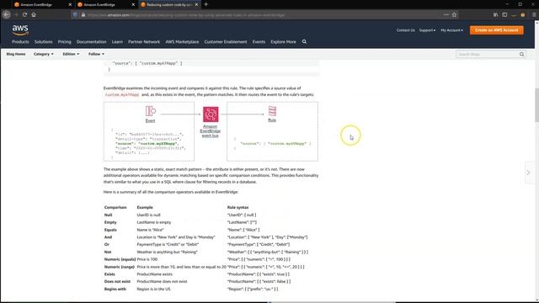Open the orange extension icon in toolbar
This screenshot has width=539, height=303.
pos(523,15)
